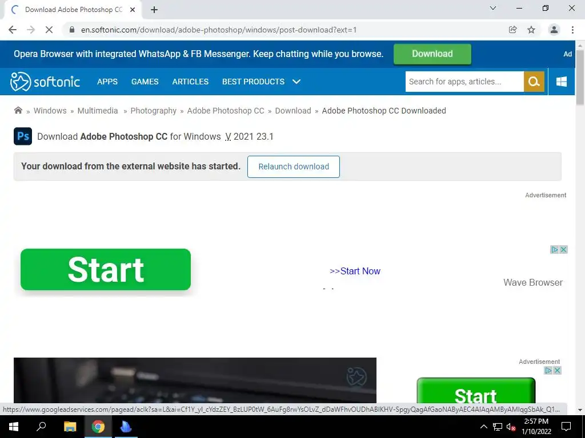585x438 pixels.
Task: Open the notification center icon
Action: click(566, 427)
